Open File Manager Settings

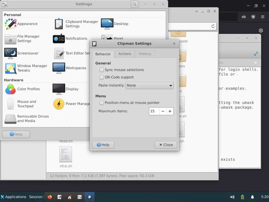point(22,39)
